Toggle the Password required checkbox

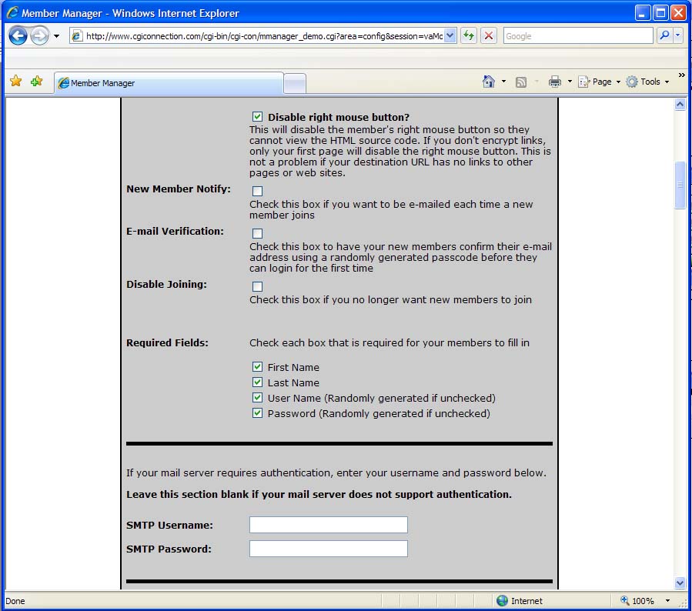tap(257, 413)
